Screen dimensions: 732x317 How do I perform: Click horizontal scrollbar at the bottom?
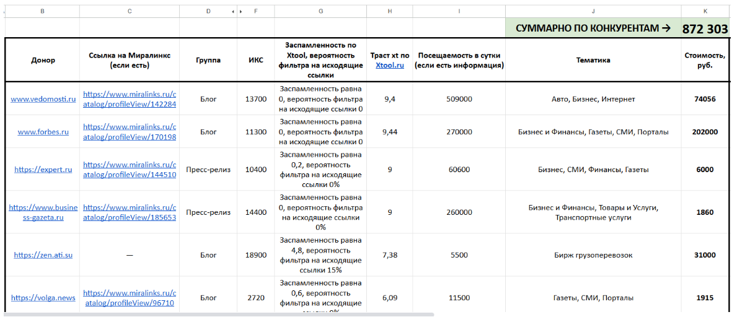click(219, 315)
